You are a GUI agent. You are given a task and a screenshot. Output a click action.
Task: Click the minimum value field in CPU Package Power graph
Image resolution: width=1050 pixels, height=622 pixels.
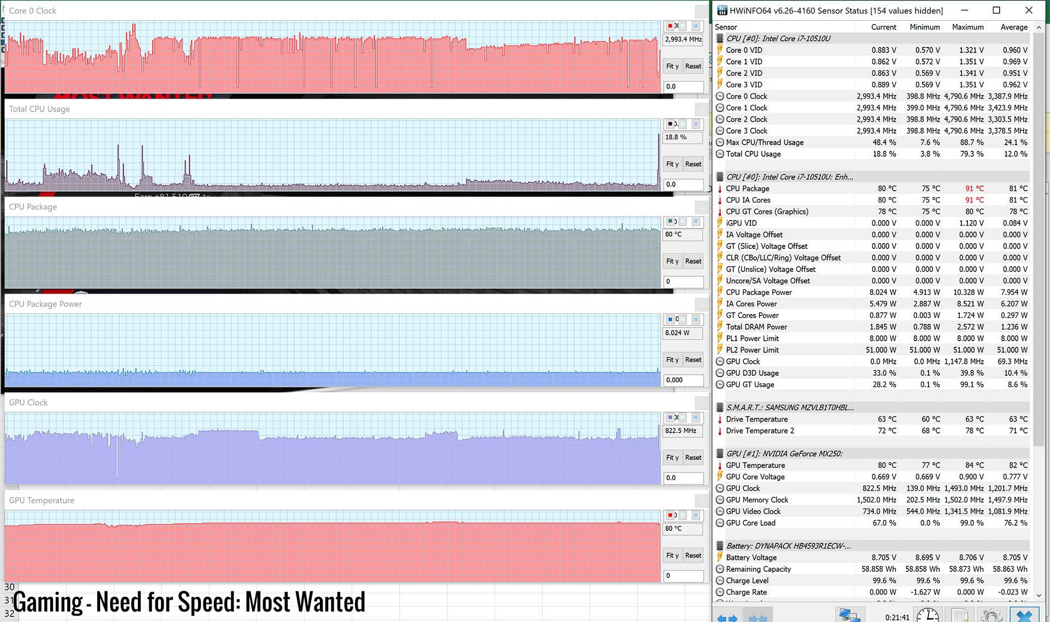coord(683,380)
